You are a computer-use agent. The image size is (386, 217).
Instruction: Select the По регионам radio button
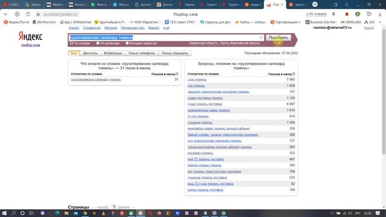click(98, 43)
